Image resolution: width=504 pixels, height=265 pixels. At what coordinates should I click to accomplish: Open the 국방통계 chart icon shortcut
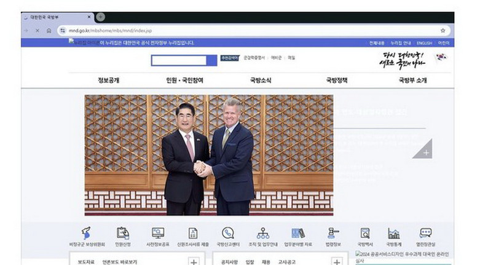[394, 233]
